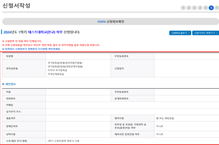This screenshot has height=145, width=219.
Task: Click 아니요 beside 재외국민 입학전형 여부
Action: [x=160, y=134]
